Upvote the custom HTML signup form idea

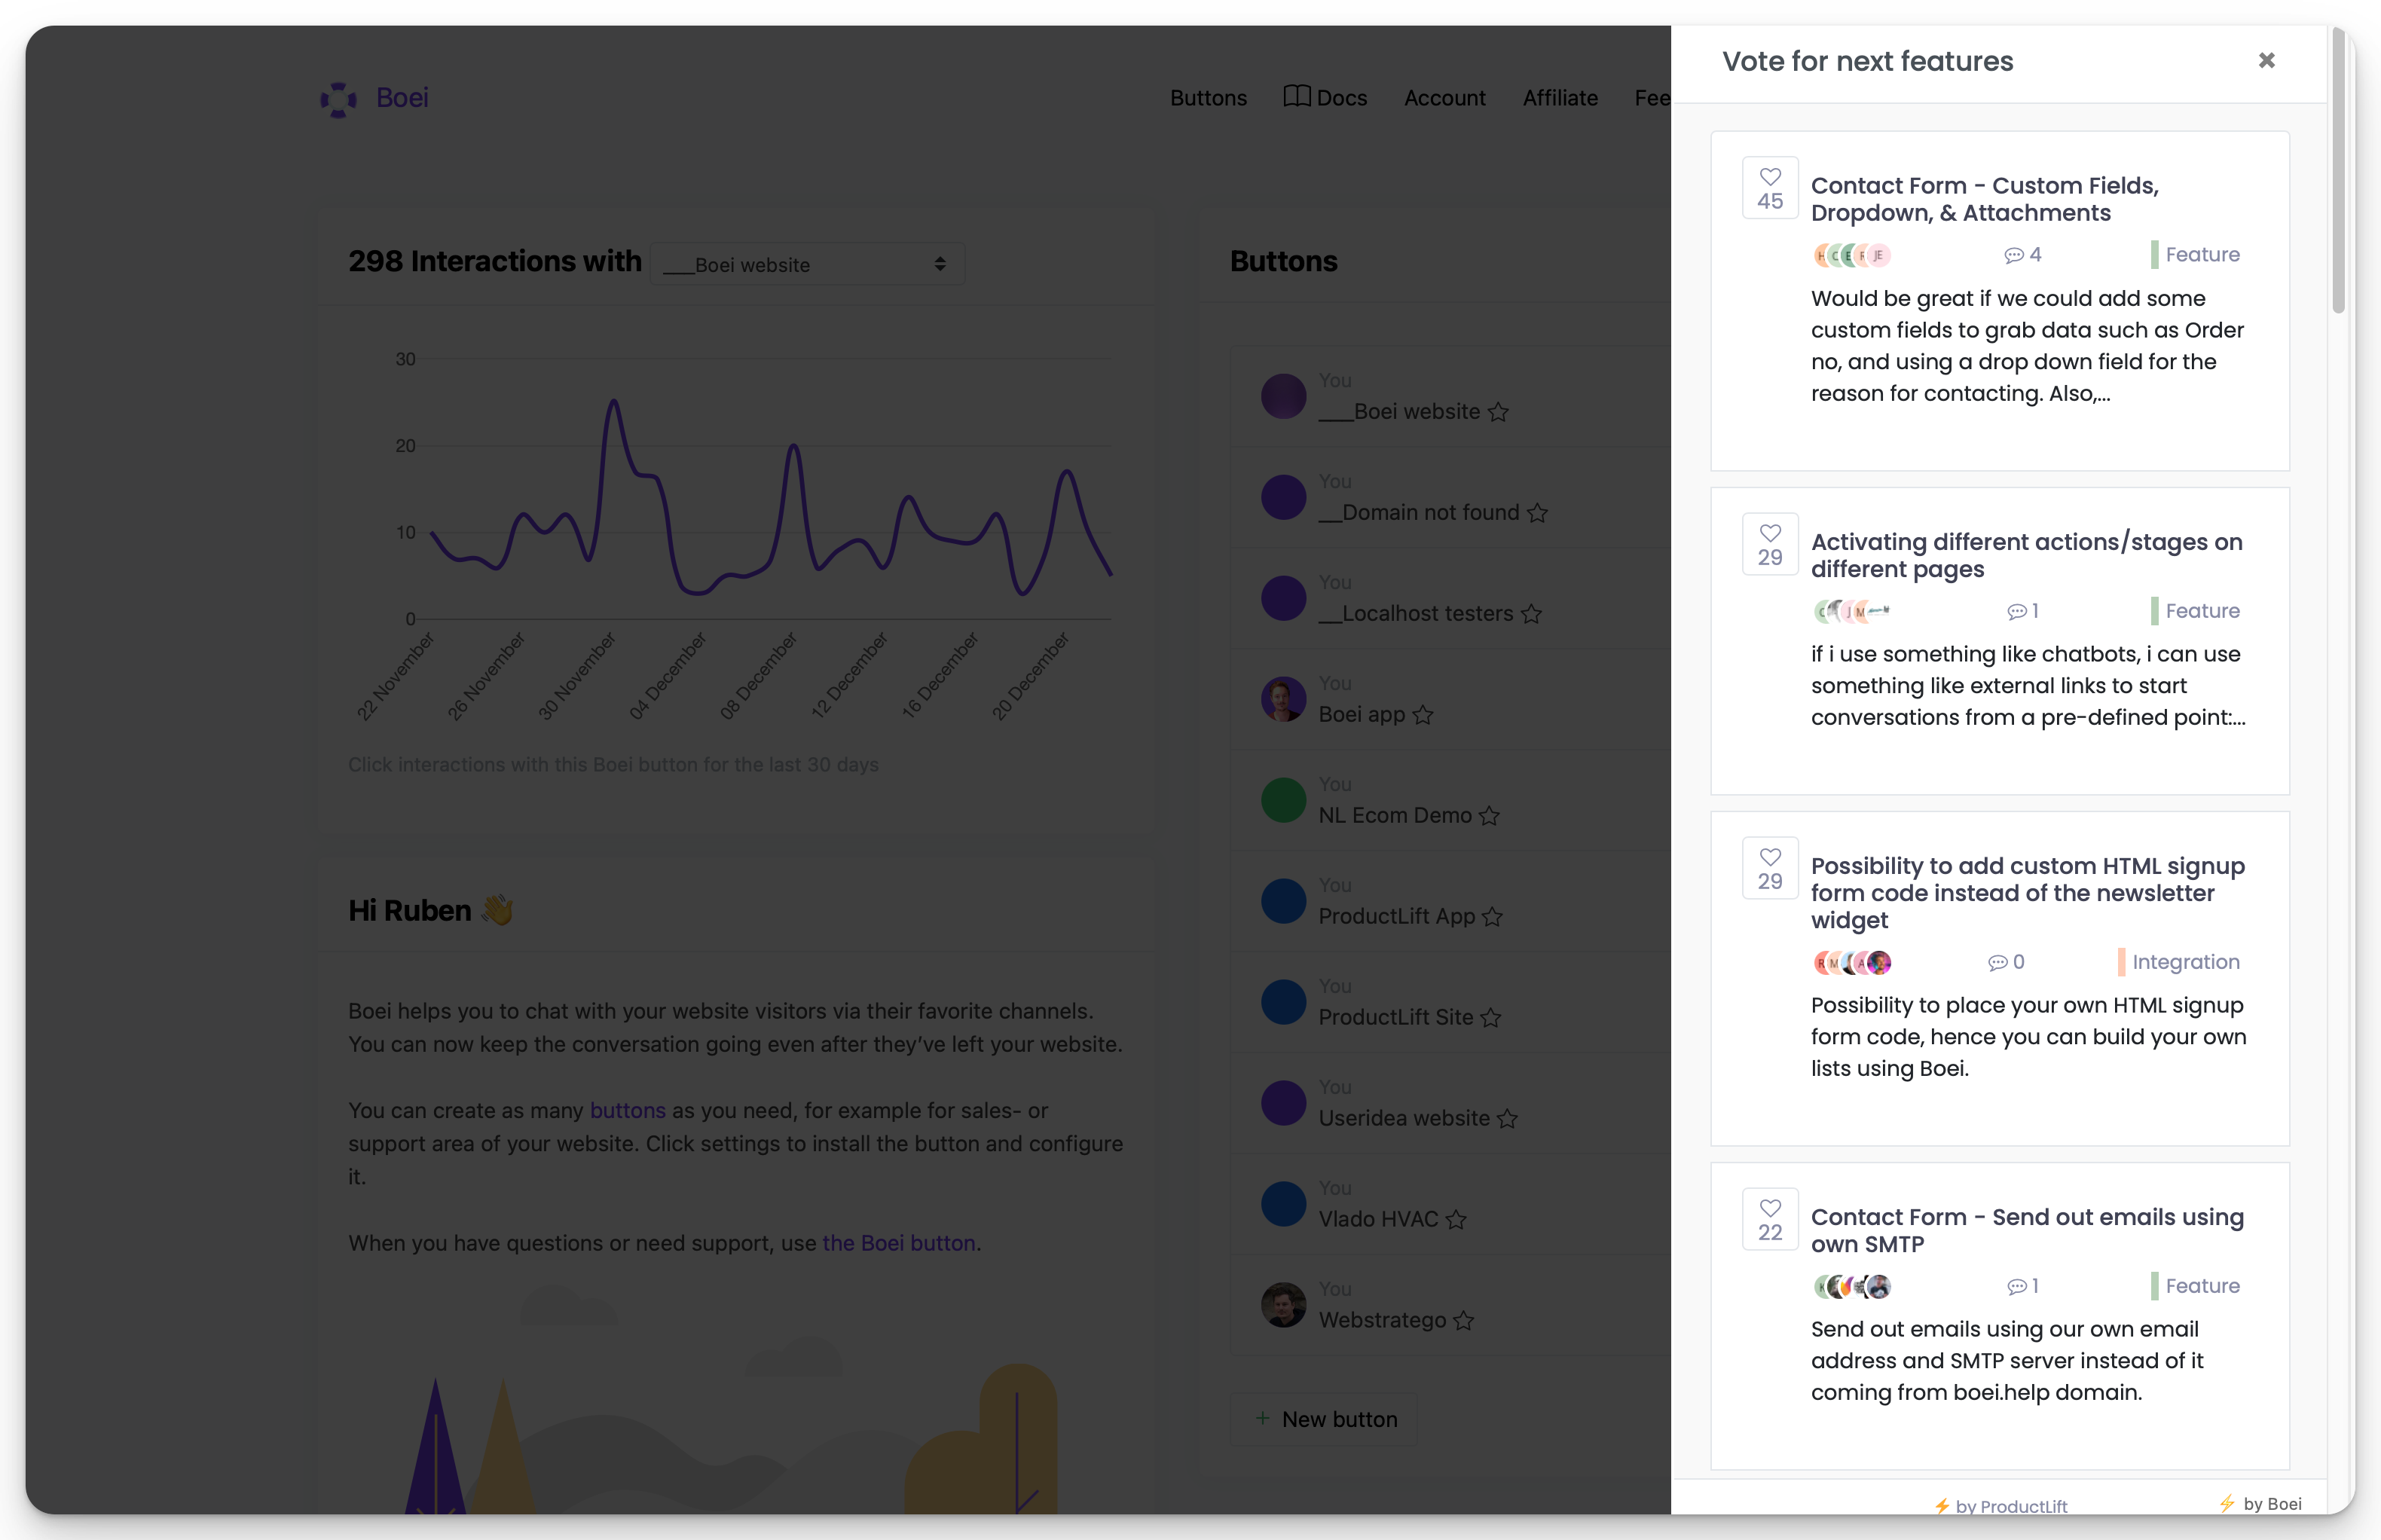coord(1769,868)
